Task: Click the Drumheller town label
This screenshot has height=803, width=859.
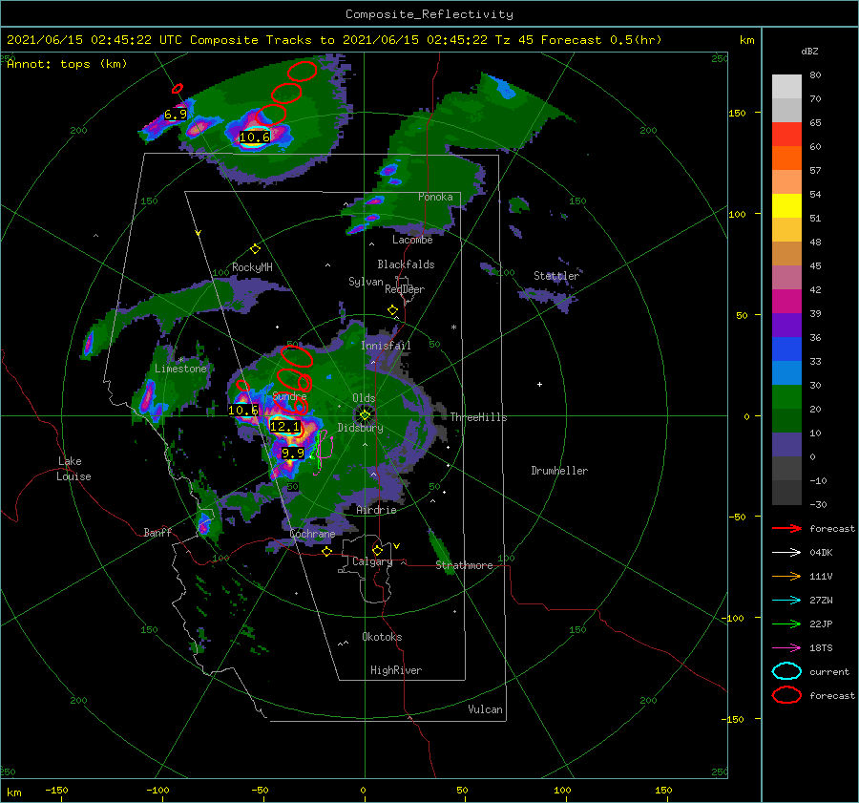Action: (x=559, y=471)
